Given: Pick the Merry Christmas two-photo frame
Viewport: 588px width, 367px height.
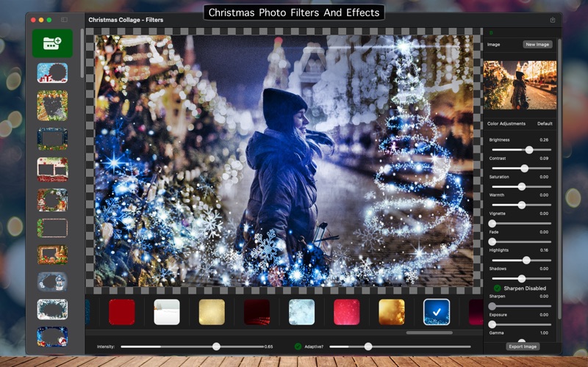Looking at the screenshot, I should tap(52, 170).
